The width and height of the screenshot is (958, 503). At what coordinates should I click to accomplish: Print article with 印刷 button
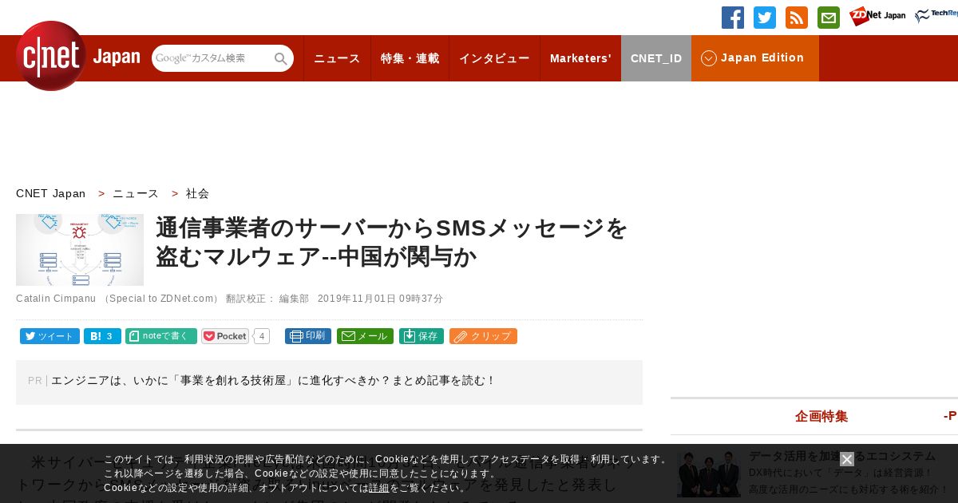click(x=308, y=336)
